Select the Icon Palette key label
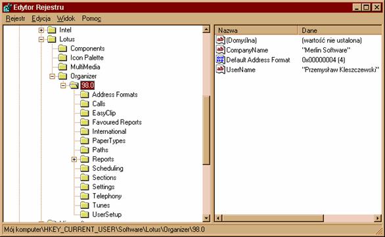The image size is (385, 237). click(87, 58)
